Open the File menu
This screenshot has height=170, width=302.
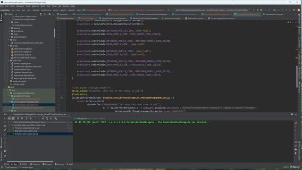(x=2, y=6)
